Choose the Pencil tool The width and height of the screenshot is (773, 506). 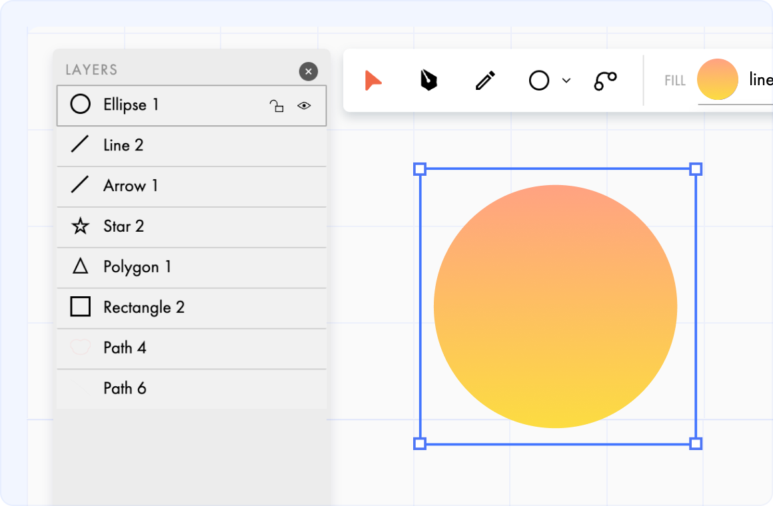[x=484, y=80]
